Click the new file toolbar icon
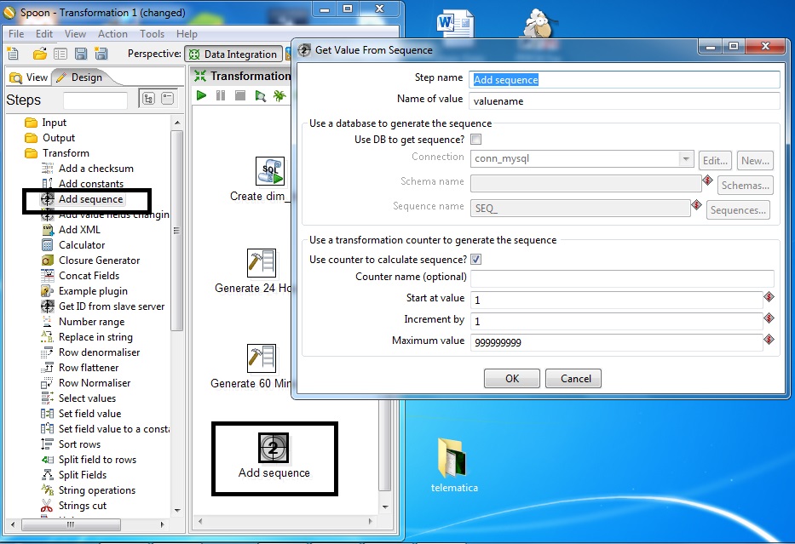 point(13,53)
